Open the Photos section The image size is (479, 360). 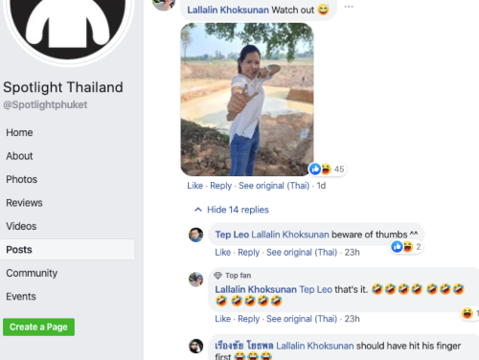[x=22, y=179]
